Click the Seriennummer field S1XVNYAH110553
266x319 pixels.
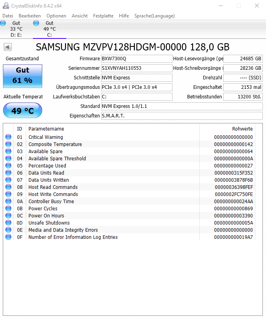click(136, 68)
